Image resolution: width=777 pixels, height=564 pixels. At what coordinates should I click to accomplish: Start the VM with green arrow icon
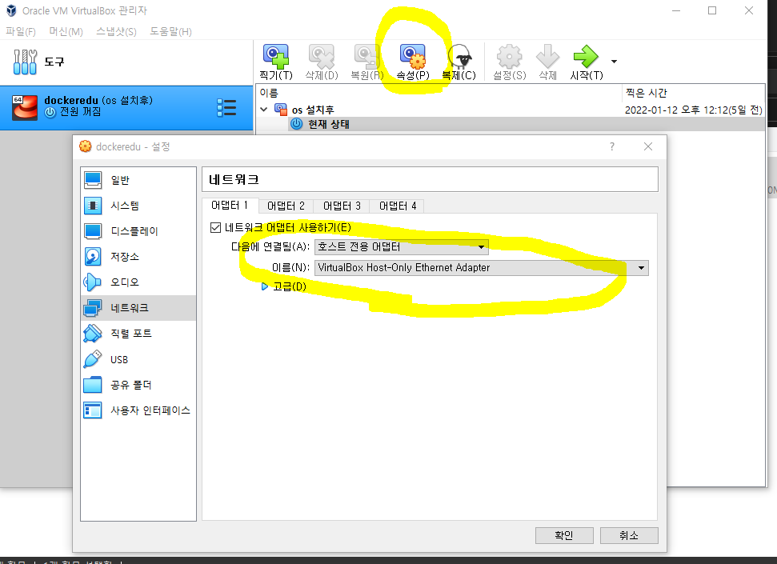point(586,57)
